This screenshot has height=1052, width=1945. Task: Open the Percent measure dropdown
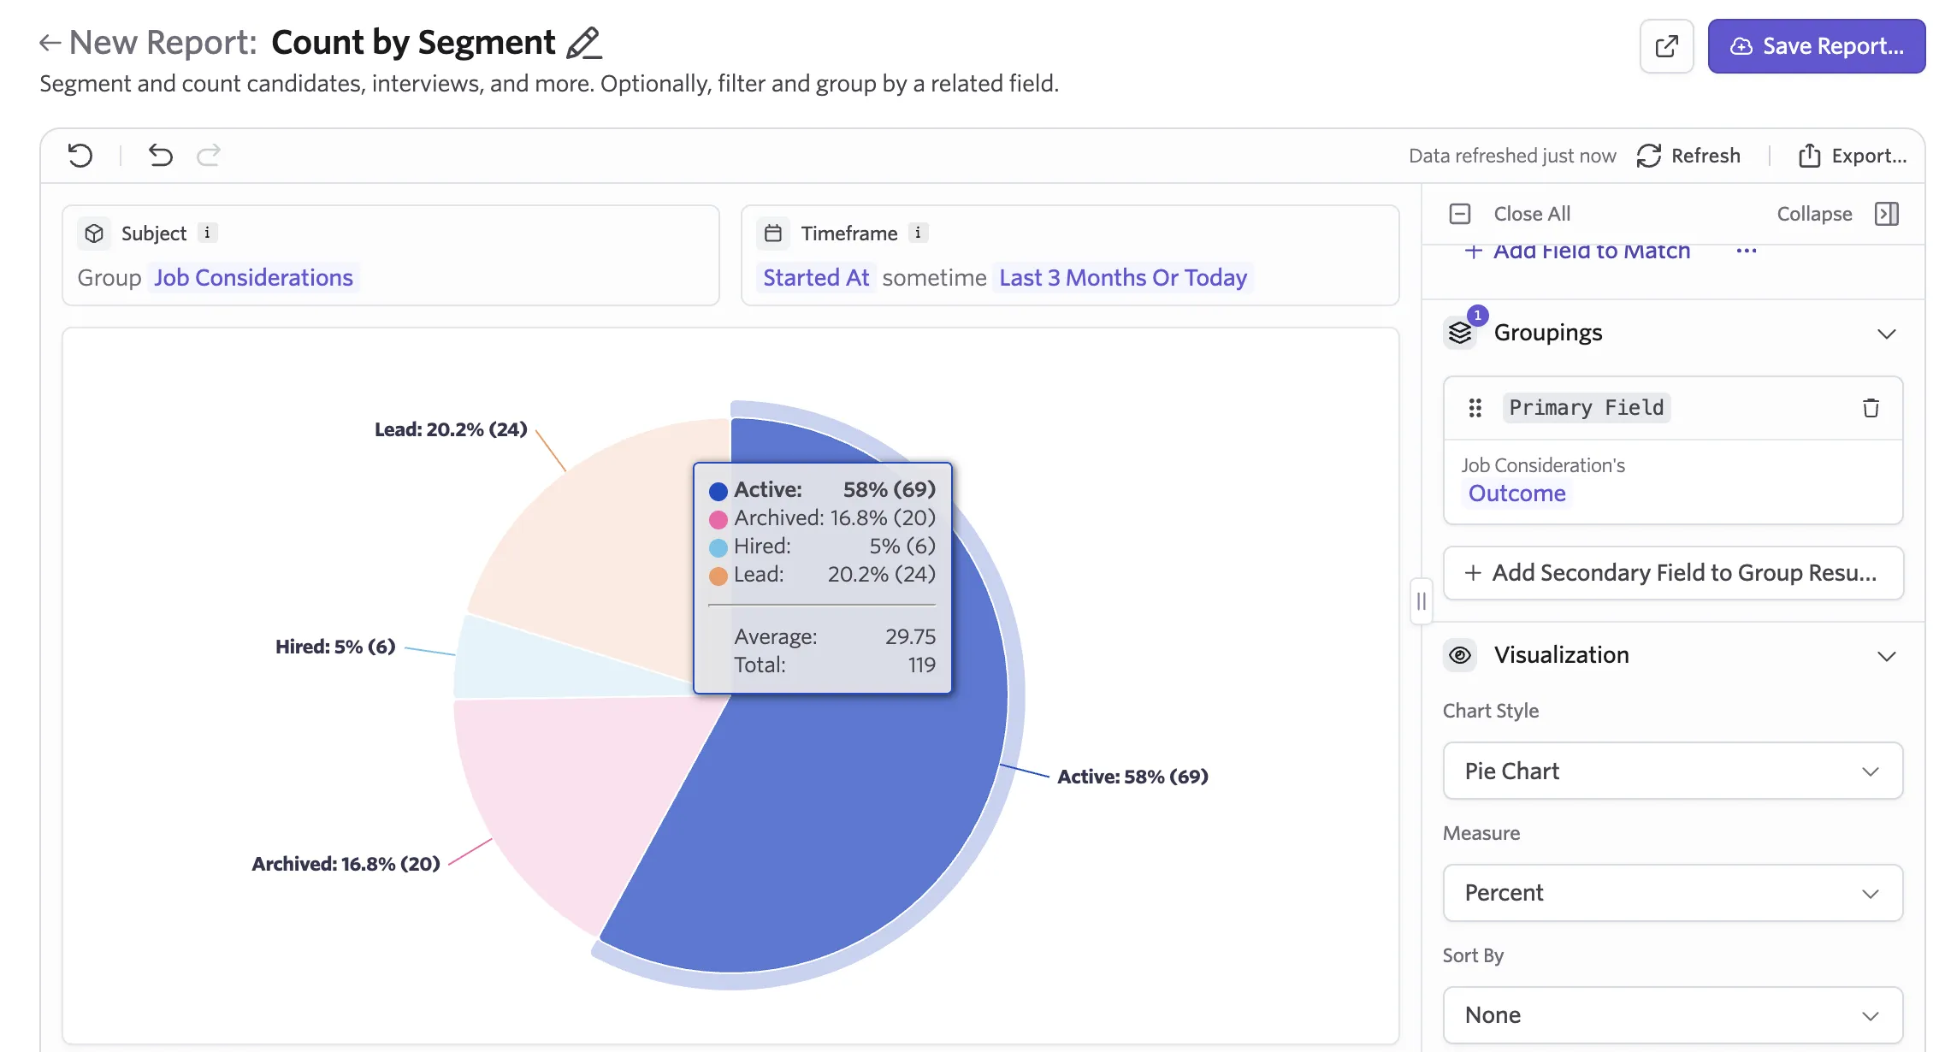[1673, 893]
